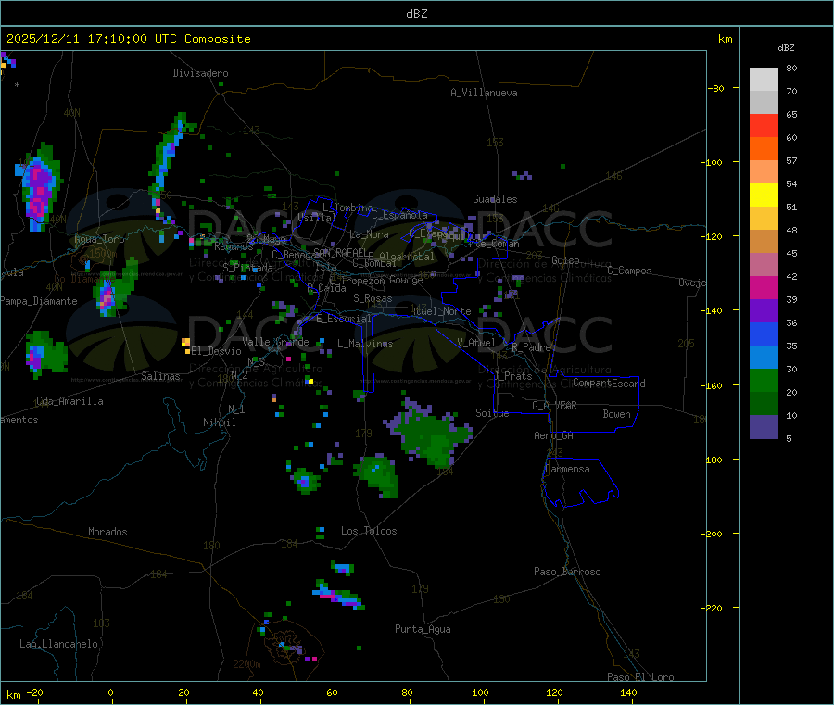The width and height of the screenshot is (834, 705).
Task: Click the light blue 30-35 dBZ band
Action: click(764, 358)
